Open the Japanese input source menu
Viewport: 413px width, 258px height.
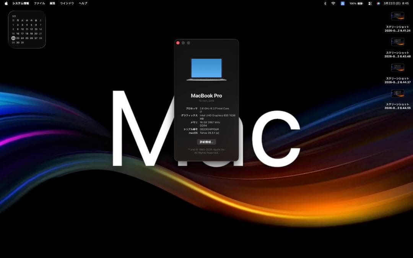coord(342,3)
